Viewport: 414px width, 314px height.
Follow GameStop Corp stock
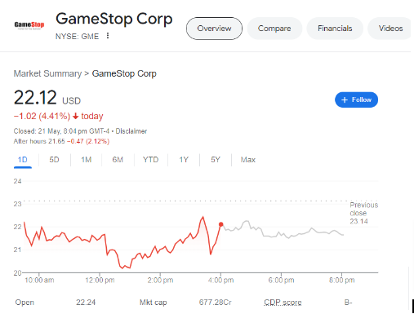pos(356,100)
